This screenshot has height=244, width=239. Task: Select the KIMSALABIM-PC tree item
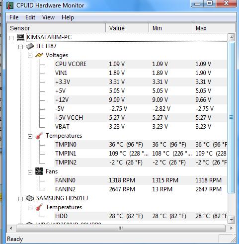click(49, 37)
